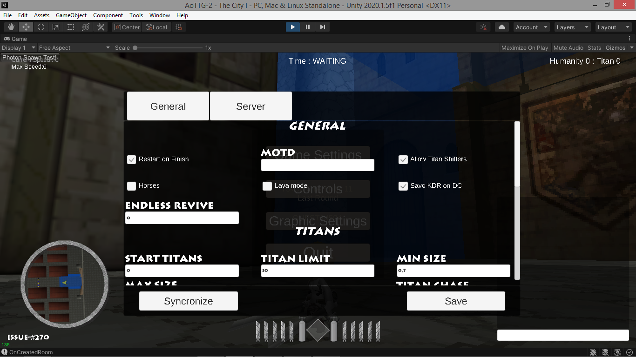Switch to the Server tab
636x357 pixels.
(x=250, y=106)
